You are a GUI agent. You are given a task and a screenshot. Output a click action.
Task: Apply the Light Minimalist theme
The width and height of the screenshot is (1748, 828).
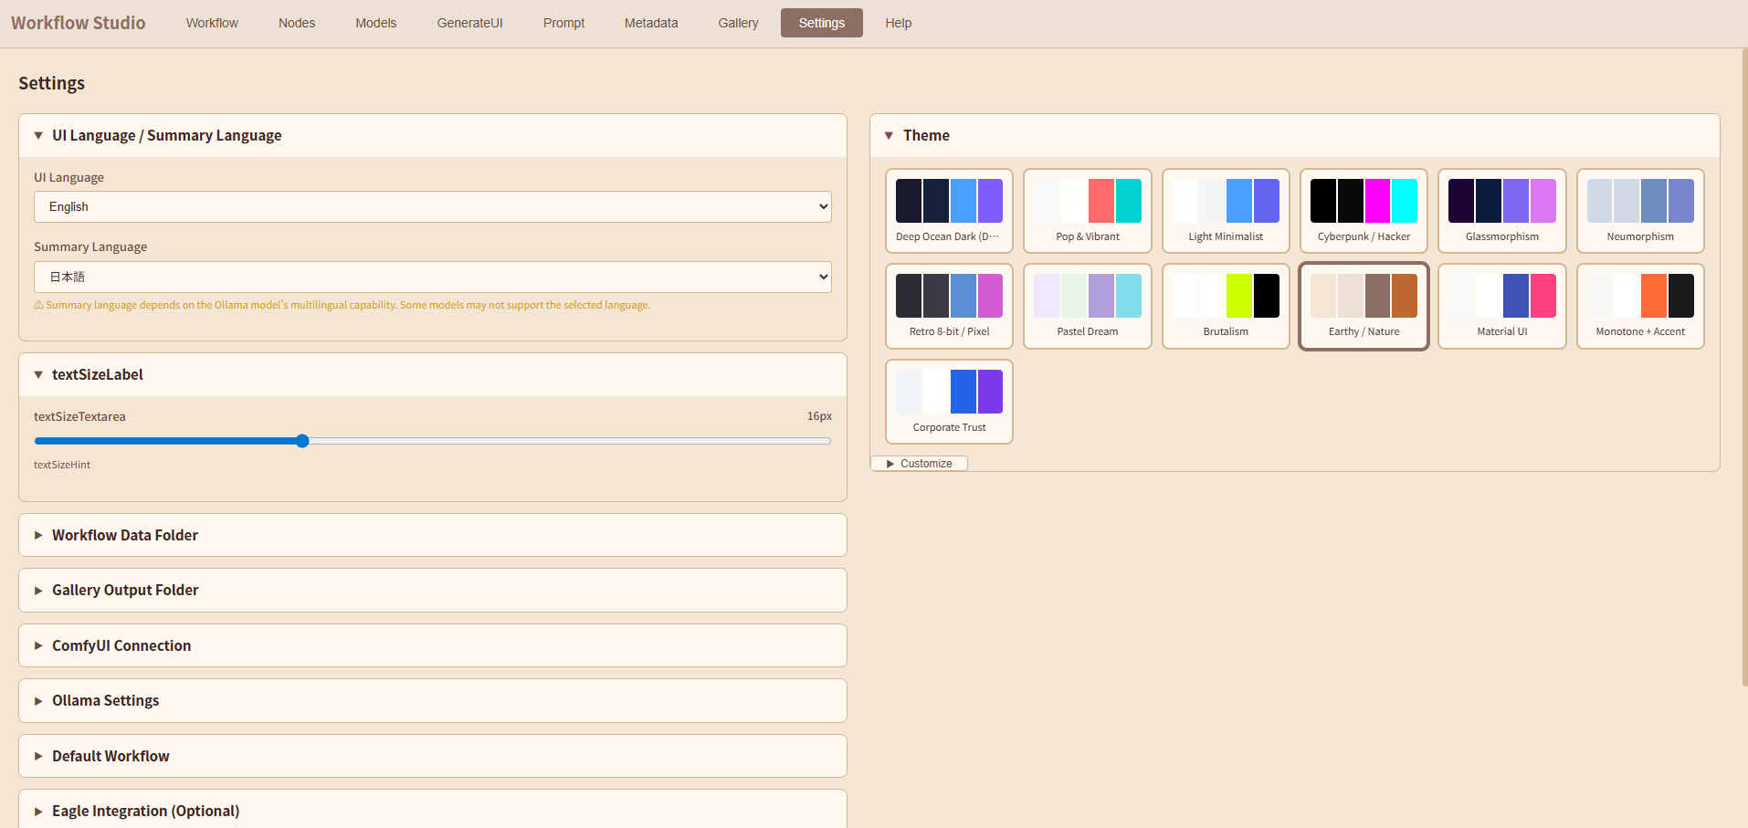1226,211
